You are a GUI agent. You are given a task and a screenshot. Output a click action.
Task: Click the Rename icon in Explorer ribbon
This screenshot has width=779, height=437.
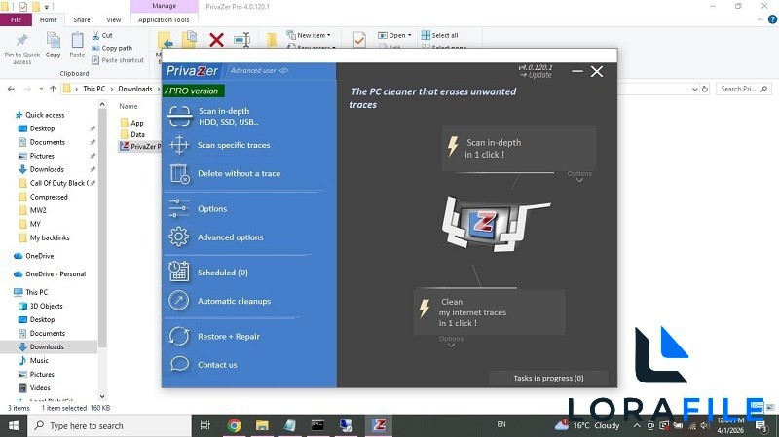[242, 40]
